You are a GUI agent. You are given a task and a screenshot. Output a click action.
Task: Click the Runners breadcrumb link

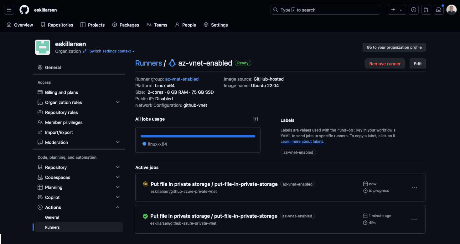[148, 63]
